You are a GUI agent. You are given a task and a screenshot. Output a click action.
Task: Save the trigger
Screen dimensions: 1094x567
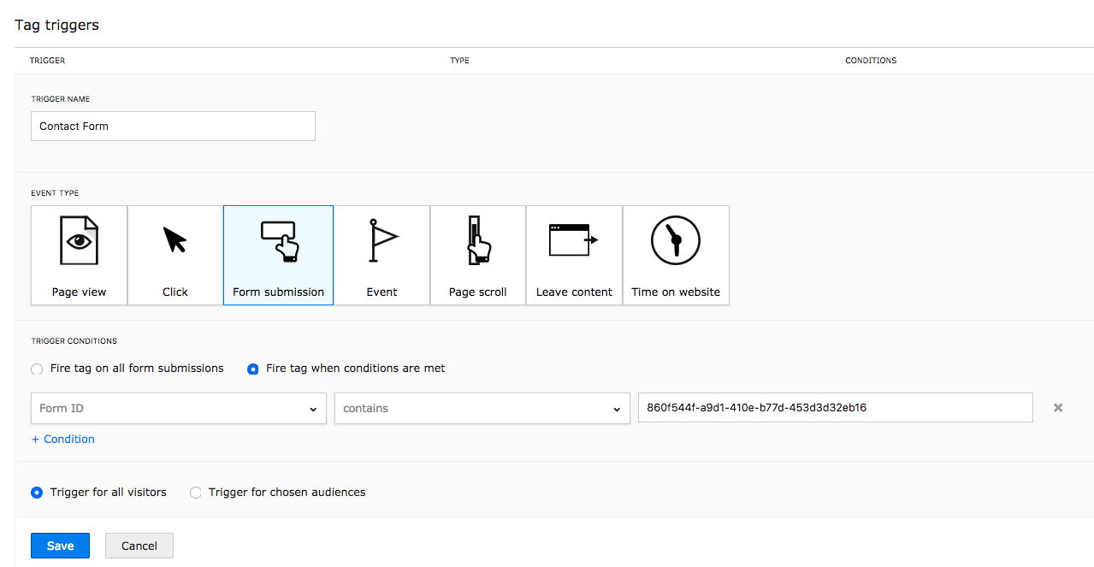pyautogui.click(x=60, y=546)
